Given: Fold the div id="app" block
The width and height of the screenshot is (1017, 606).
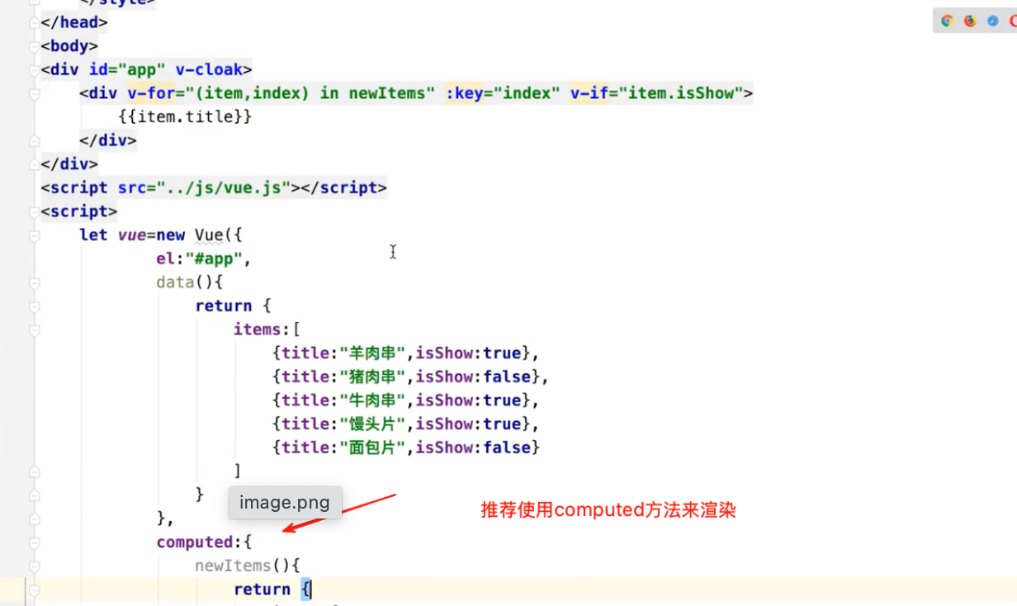Looking at the screenshot, I should tap(35, 69).
